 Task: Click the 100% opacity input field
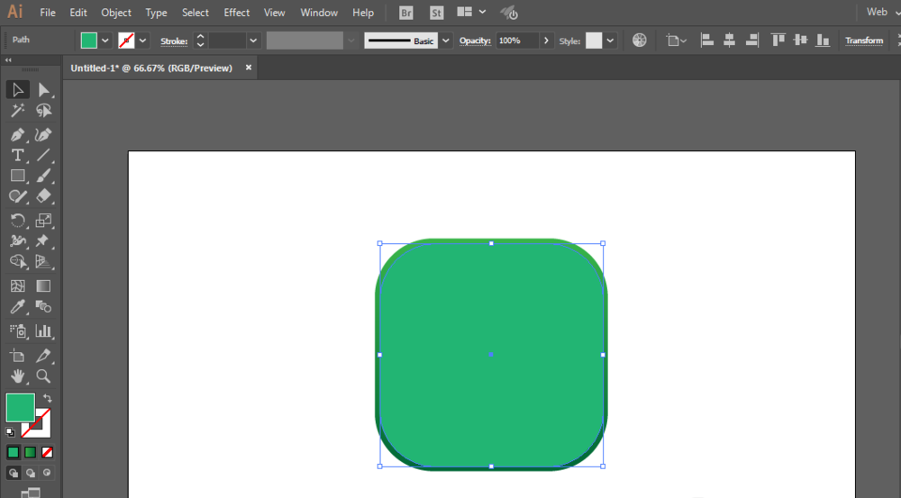[x=517, y=41]
